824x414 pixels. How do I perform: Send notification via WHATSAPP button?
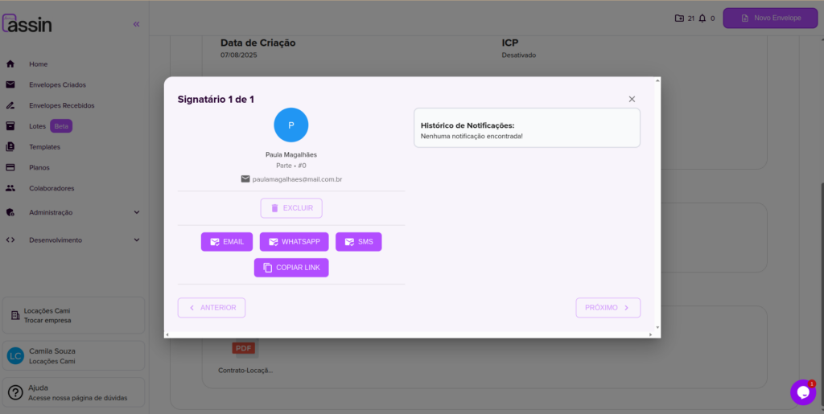[x=294, y=242]
